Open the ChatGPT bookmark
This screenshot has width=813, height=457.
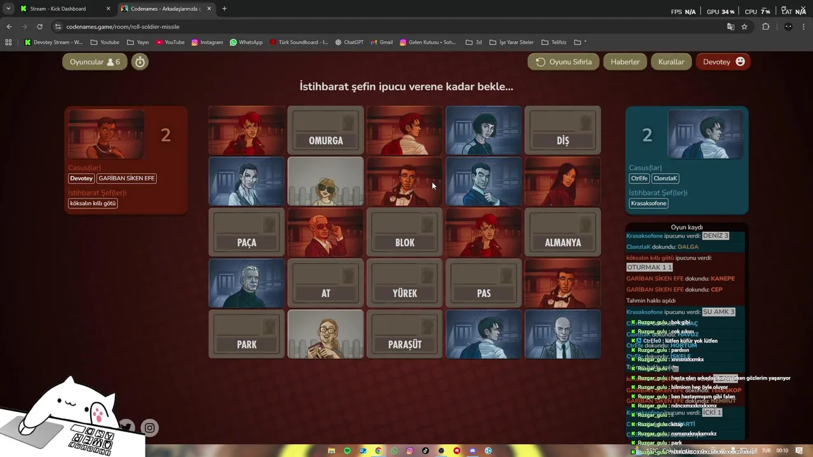tap(349, 43)
